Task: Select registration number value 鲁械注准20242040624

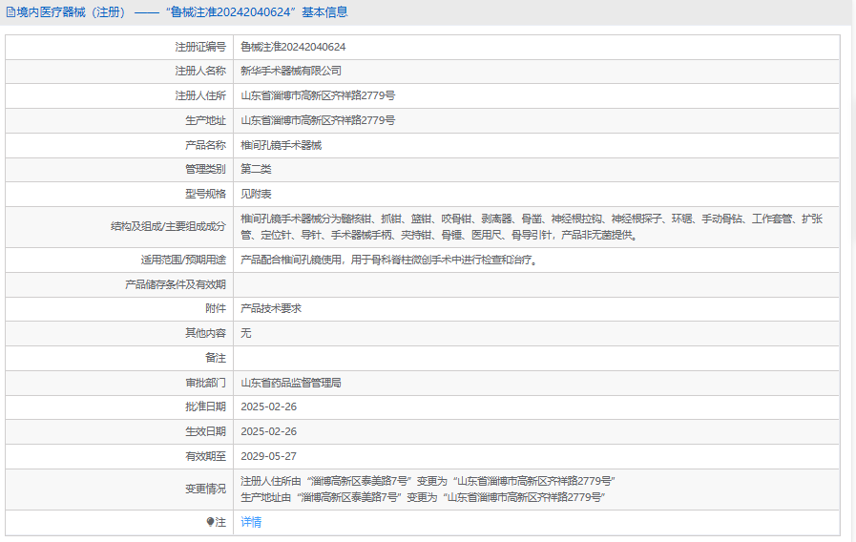Action: [293, 47]
